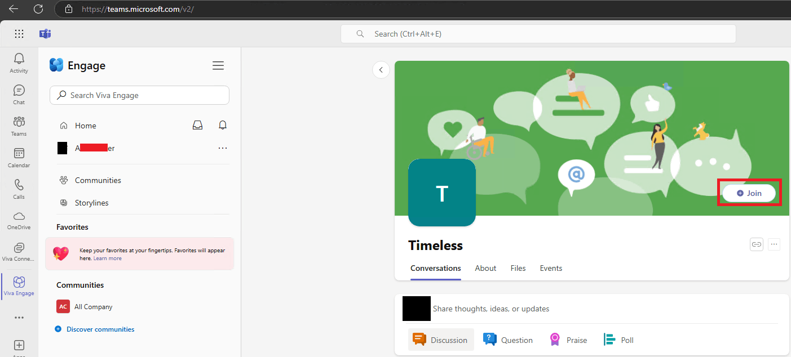Click the Microsoft Teams logo icon
791x357 pixels.
[45, 34]
